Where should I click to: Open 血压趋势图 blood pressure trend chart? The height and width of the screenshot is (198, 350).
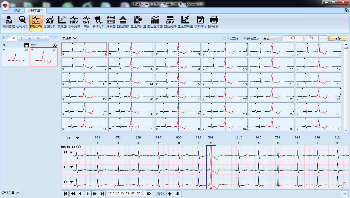155,22
